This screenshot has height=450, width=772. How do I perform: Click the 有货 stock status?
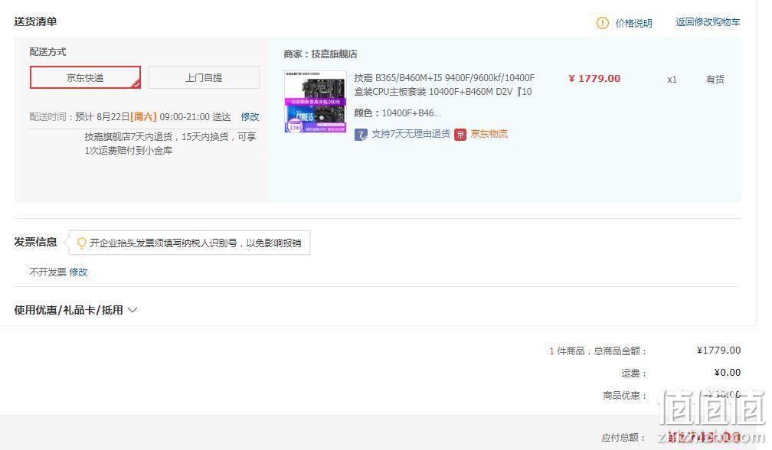[715, 79]
